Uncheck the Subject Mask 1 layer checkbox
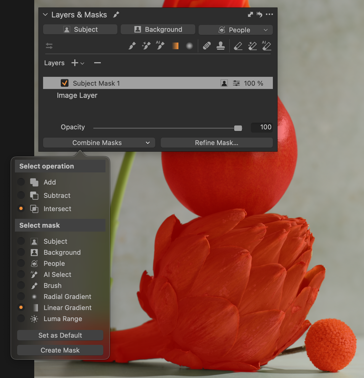 (x=65, y=83)
